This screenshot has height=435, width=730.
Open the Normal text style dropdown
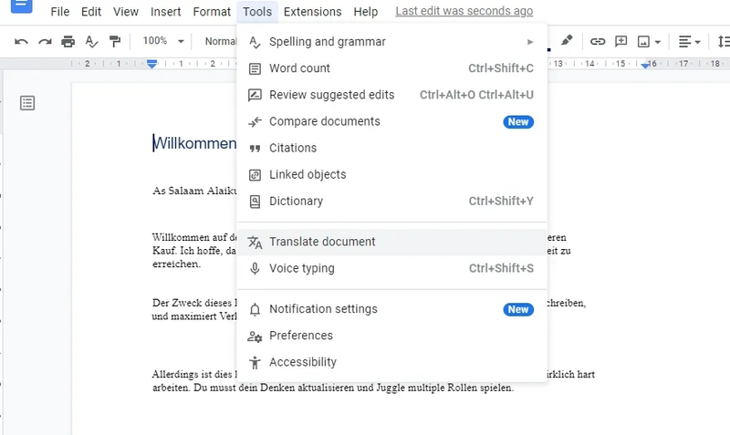click(221, 41)
